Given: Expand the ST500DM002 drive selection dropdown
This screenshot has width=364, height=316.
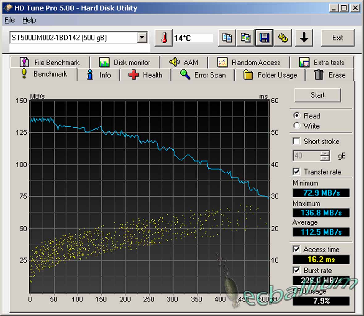Looking at the screenshot, I should coord(142,38).
